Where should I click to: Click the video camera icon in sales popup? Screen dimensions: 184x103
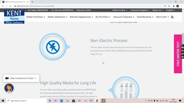point(7,78)
